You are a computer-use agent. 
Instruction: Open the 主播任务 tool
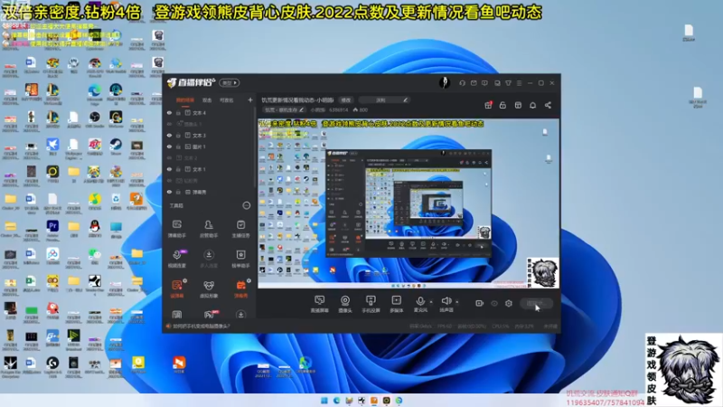(240, 229)
